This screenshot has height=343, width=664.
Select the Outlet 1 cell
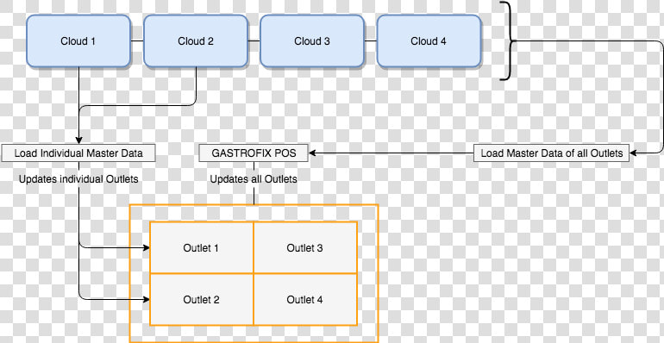click(202, 247)
